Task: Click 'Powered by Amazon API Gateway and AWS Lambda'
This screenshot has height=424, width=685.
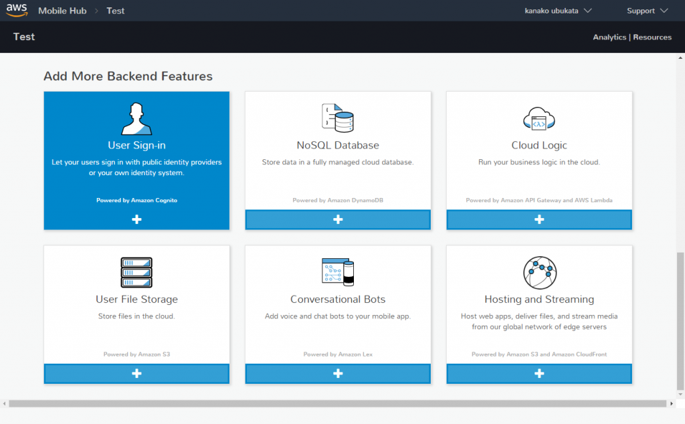Action: click(x=539, y=200)
